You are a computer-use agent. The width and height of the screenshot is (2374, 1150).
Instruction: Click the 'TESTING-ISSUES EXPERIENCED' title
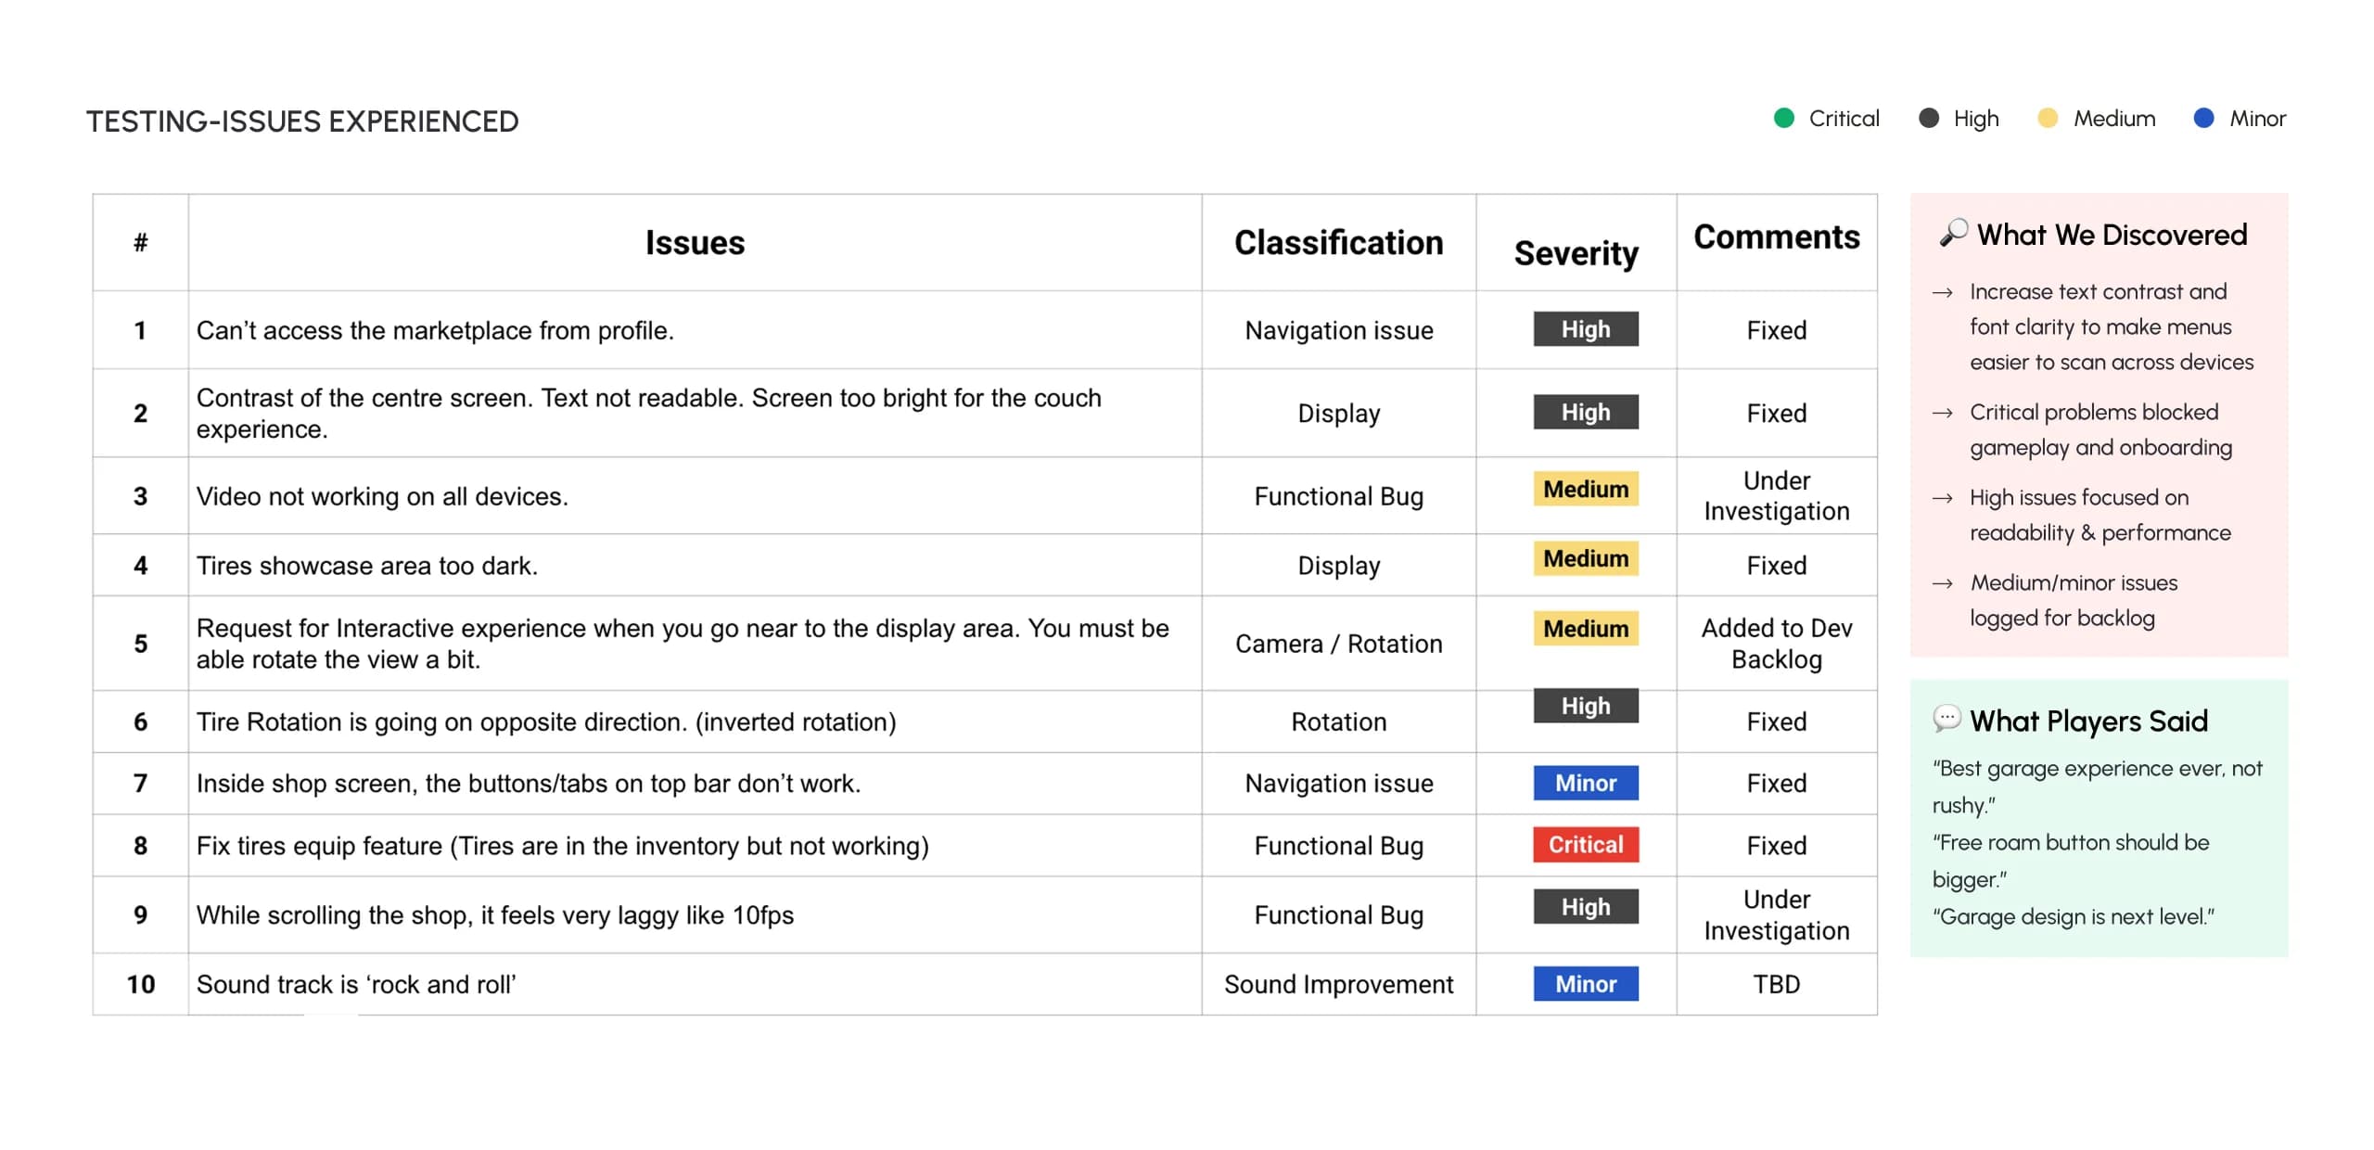(x=302, y=121)
